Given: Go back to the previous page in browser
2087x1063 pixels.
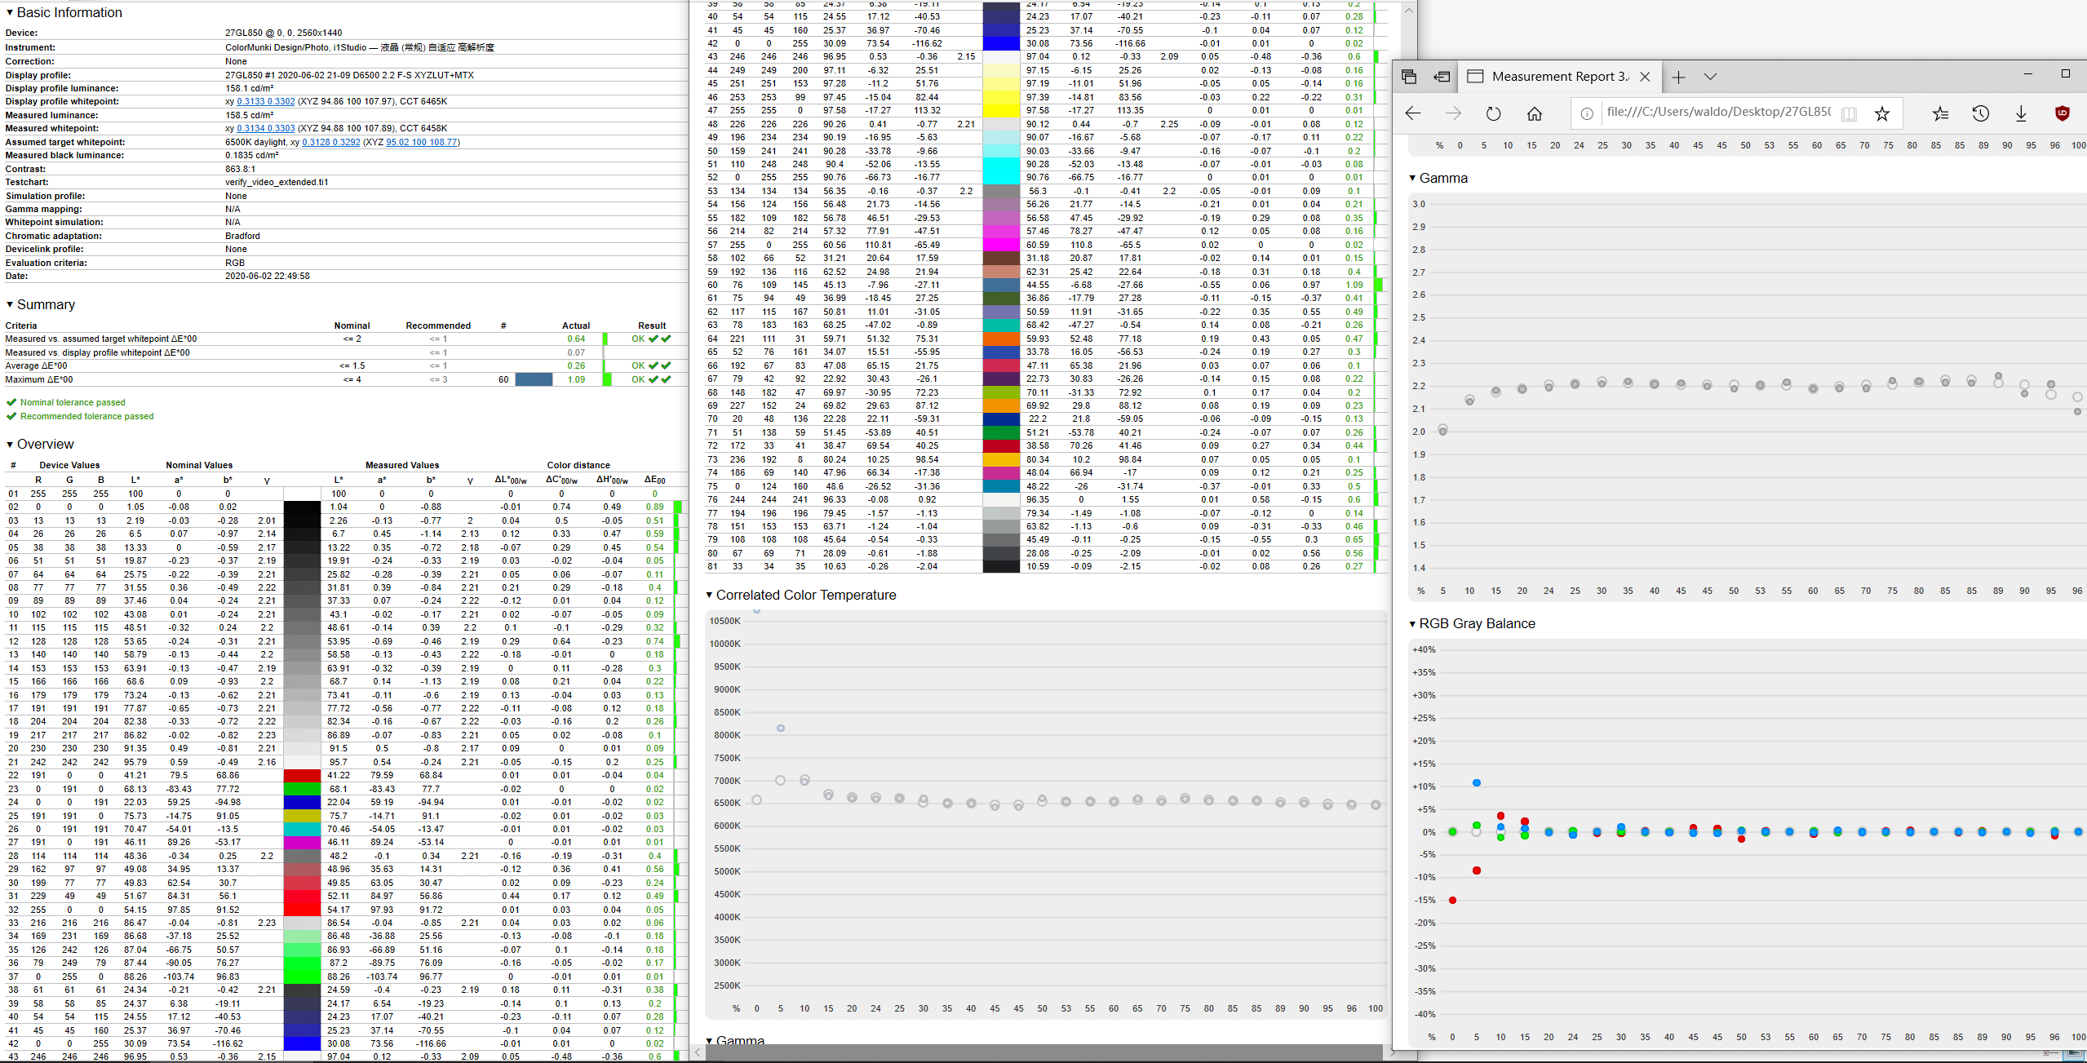Looking at the screenshot, I should pyautogui.click(x=1413, y=113).
